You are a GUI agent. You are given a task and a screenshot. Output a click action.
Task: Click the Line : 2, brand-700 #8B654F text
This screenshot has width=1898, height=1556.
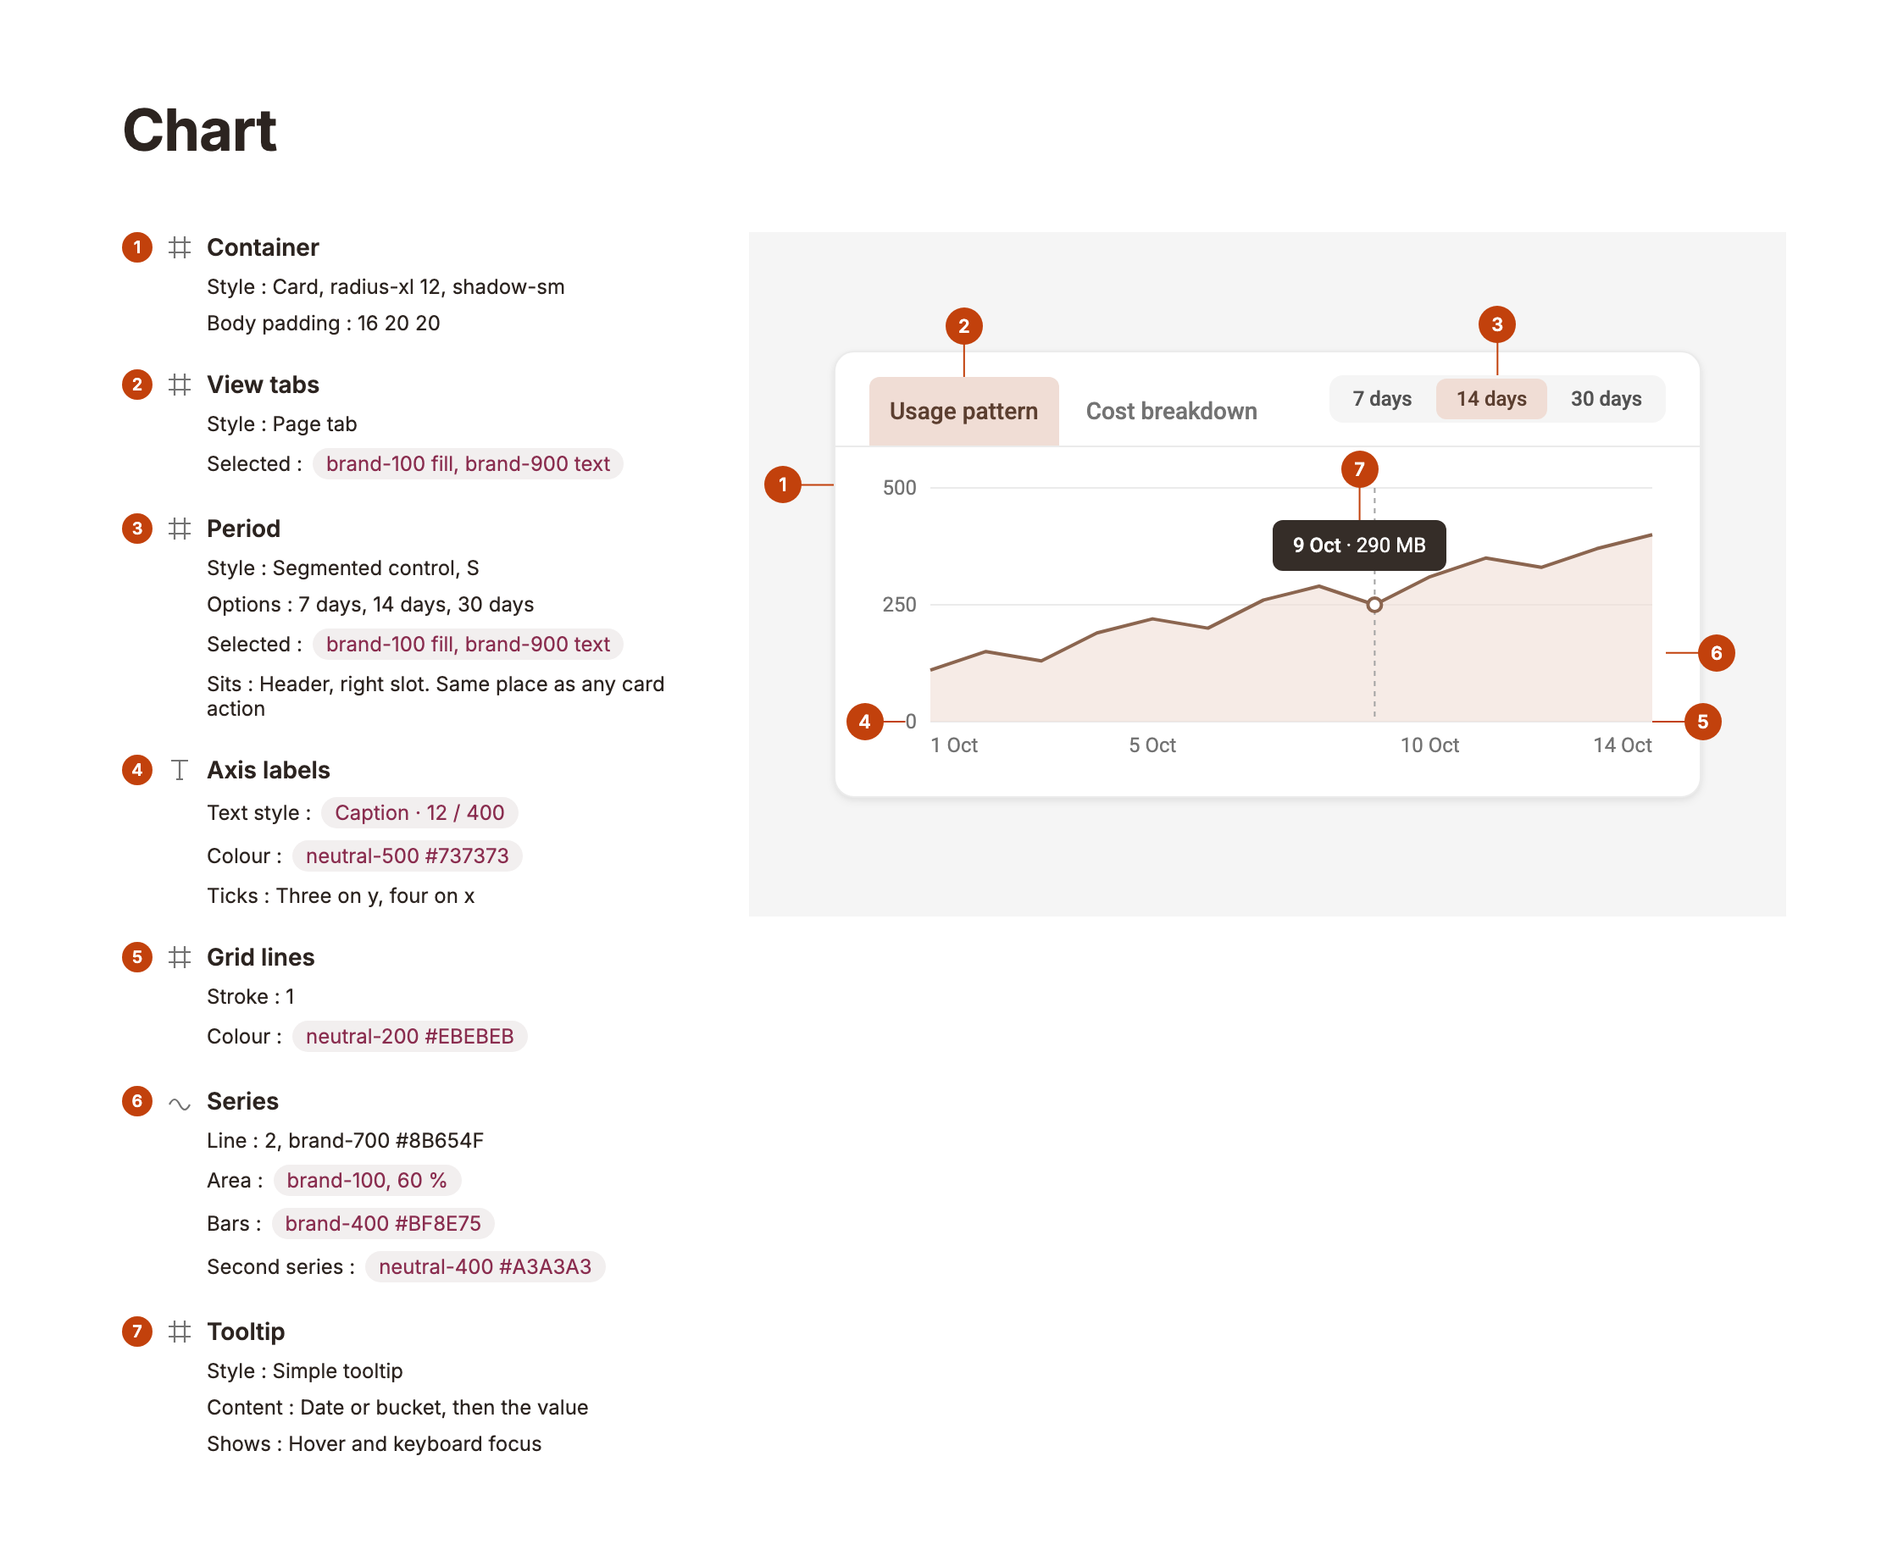[x=344, y=1140]
